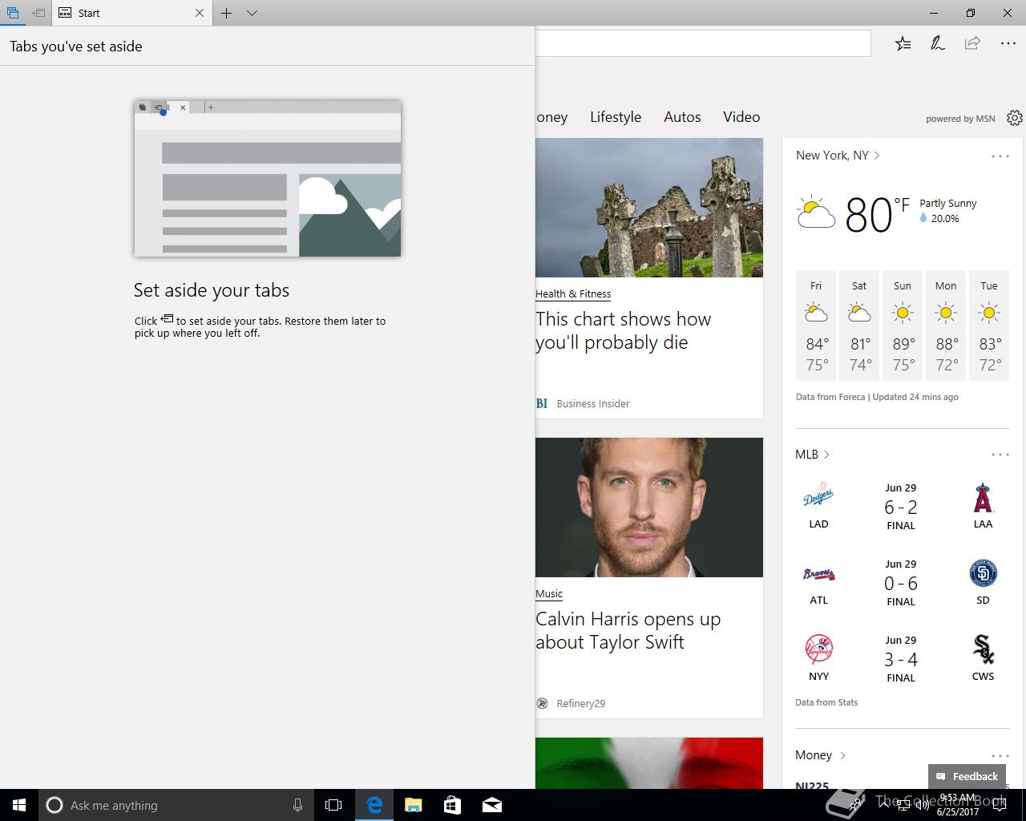Open Mail app from taskbar
The height and width of the screenshot is (821, 1026).
tap(492, 805)
